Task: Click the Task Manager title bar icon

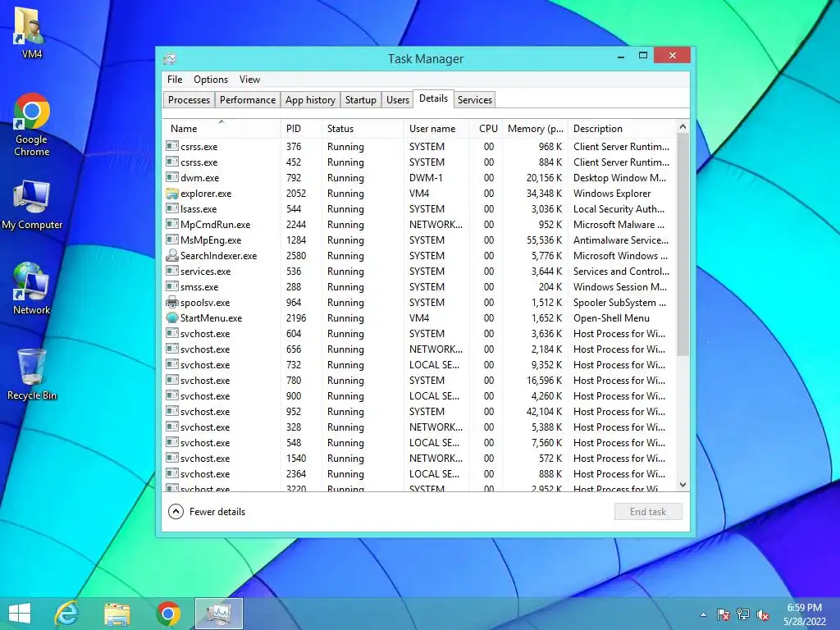Action: click(171, 58)
